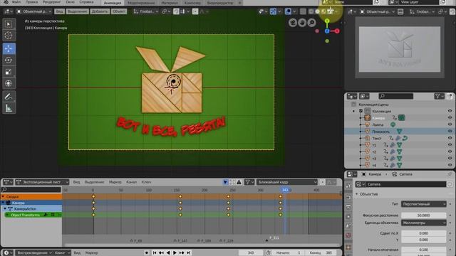
Task: Click the viewport Вид button
Action: pos(59,11)
